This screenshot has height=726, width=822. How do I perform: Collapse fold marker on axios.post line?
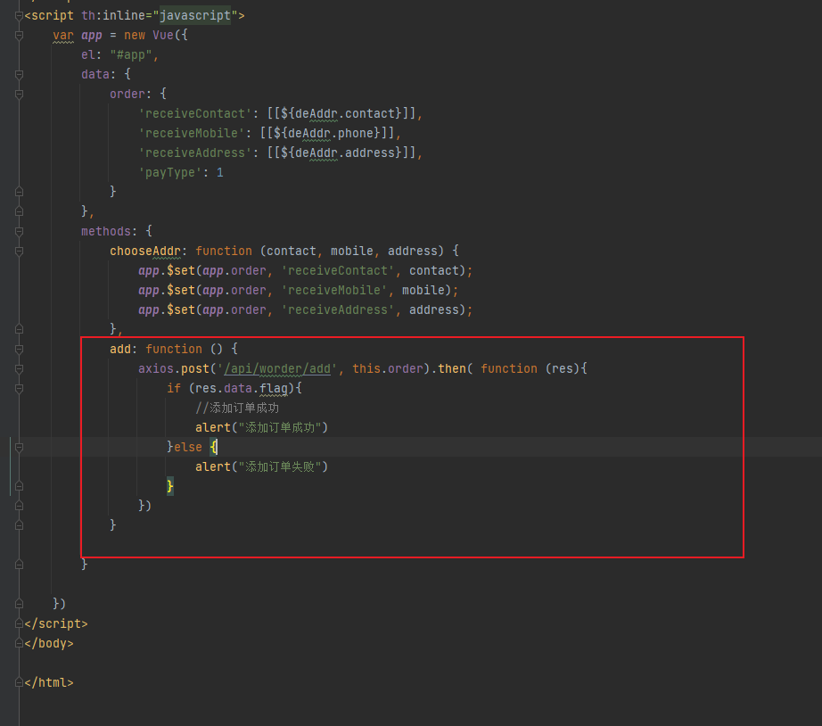(x=19, y=368)
